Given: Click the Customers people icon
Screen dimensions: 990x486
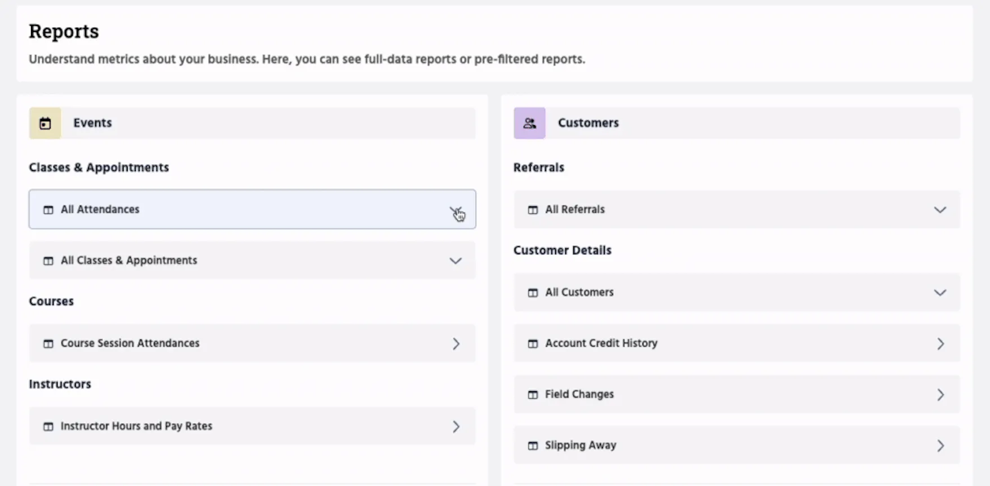Looking at the screenshot, I should (x=529, y=123).
